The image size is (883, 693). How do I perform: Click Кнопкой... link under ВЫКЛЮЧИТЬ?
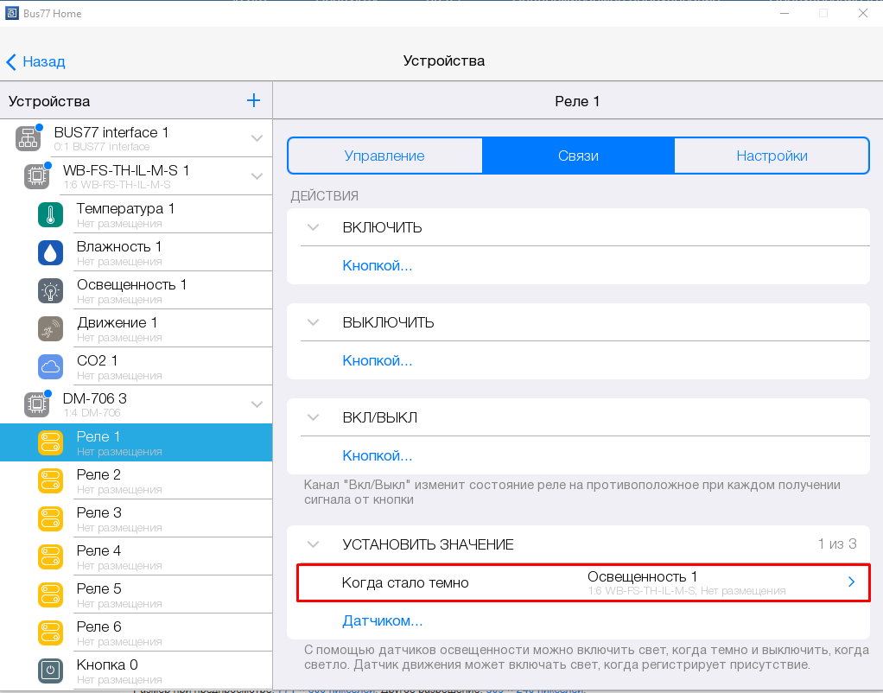[377, 360]
